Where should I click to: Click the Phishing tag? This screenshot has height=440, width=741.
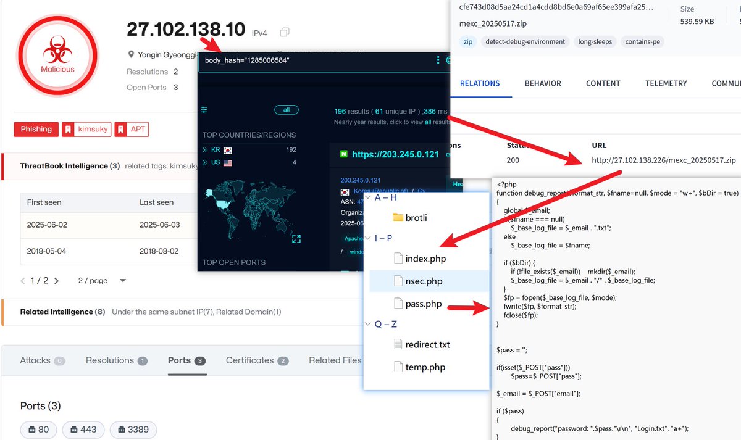coord(36,129)
